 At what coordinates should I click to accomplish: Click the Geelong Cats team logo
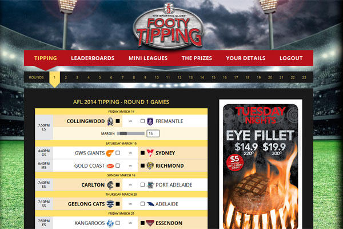(110, 204)
